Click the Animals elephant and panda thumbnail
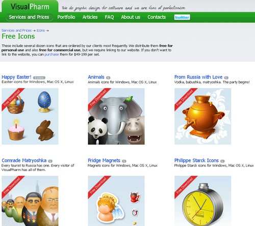This screenshot has width=255, height=226. click(116, 116)
